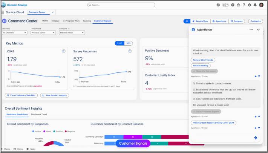Select the CSAT key metrics toggle
This screenshot has width=268, height=153.
119,43
